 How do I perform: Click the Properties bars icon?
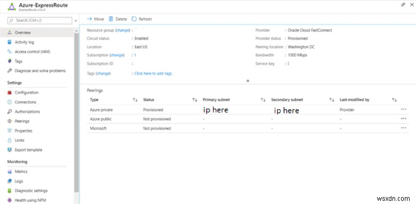(10, 130)
